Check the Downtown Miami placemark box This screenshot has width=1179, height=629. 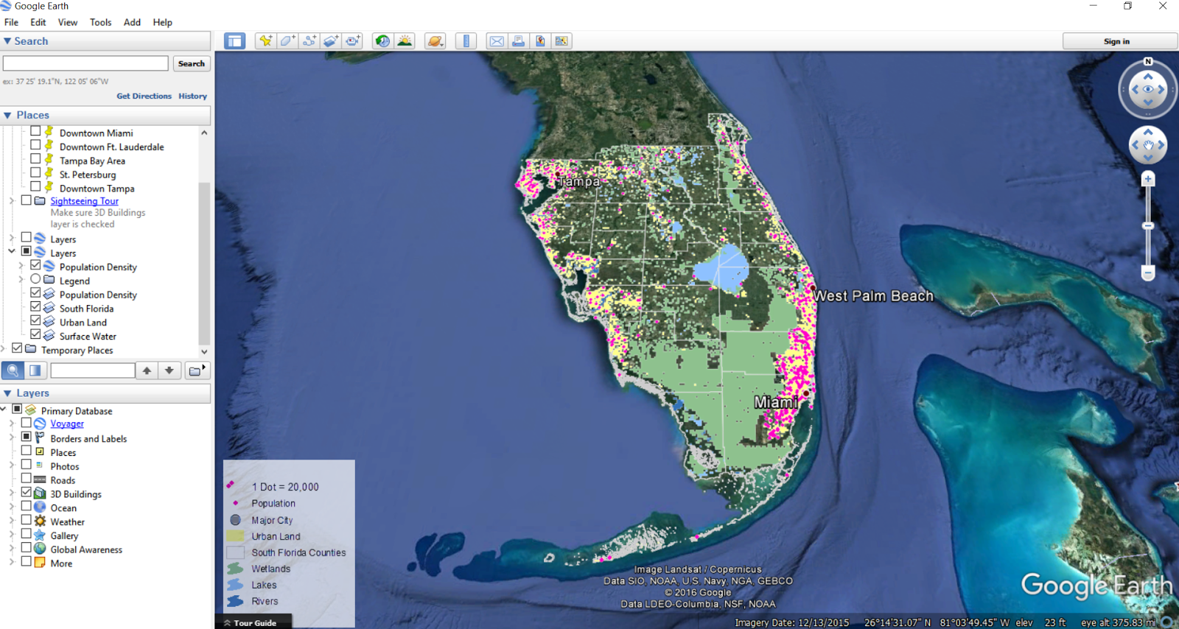pos(35,132)
